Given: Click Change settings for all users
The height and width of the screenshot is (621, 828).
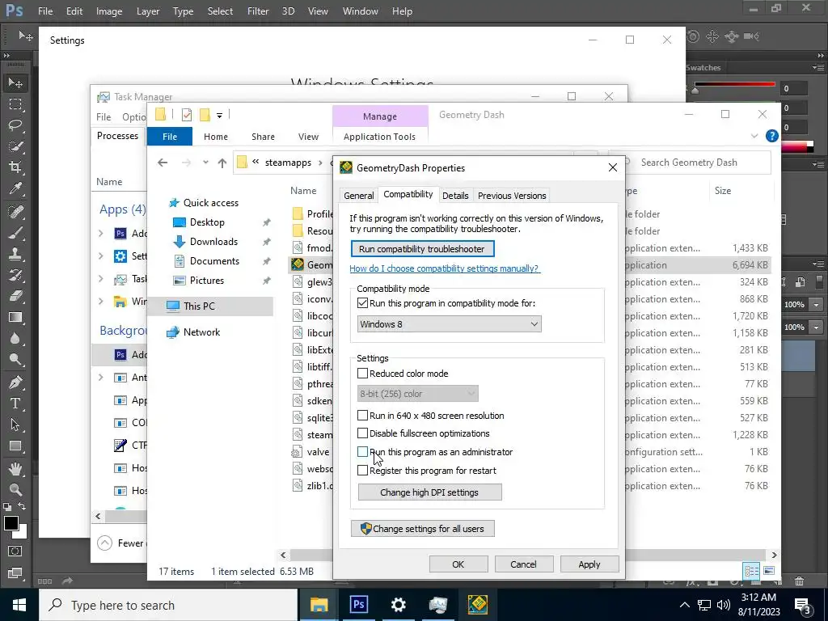Looking at the screenshot, I should (x=422, y=529).
